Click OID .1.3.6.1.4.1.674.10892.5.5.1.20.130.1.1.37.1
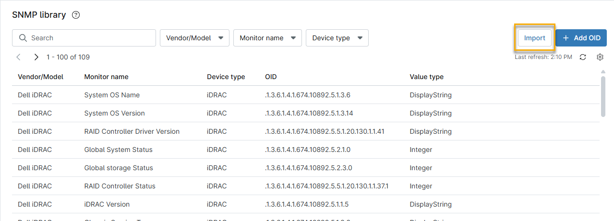Screen dimensions: 614x221 click(326, 186)
